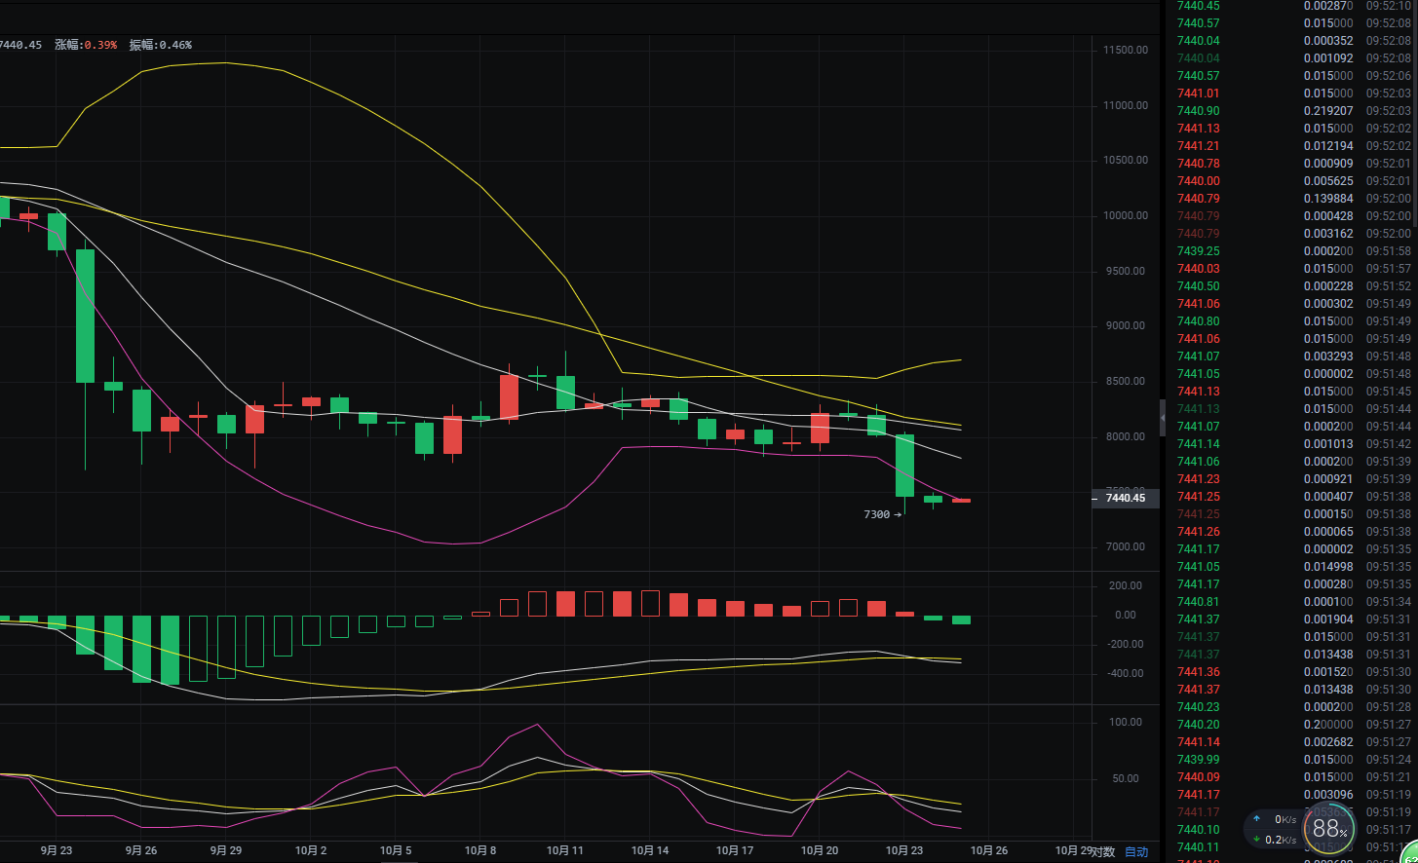This screenshot has height=863, width=1418.
Task: Collapse the trades side panel handle
Action: pos(1162,417)
